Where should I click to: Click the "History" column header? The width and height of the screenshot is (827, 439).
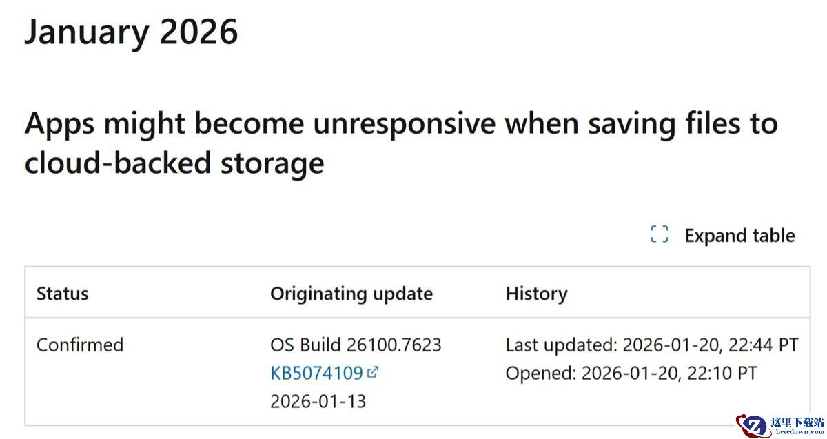(x=536, y=294)
